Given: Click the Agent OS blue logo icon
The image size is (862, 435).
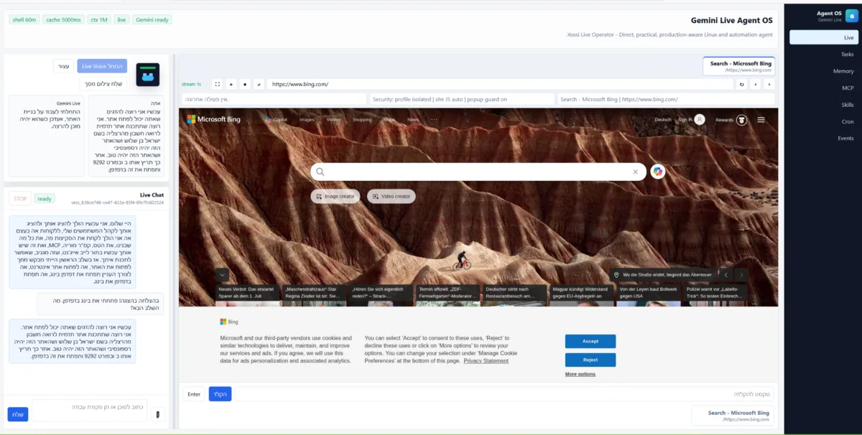Looking at the screenshot, I should 851,16.
